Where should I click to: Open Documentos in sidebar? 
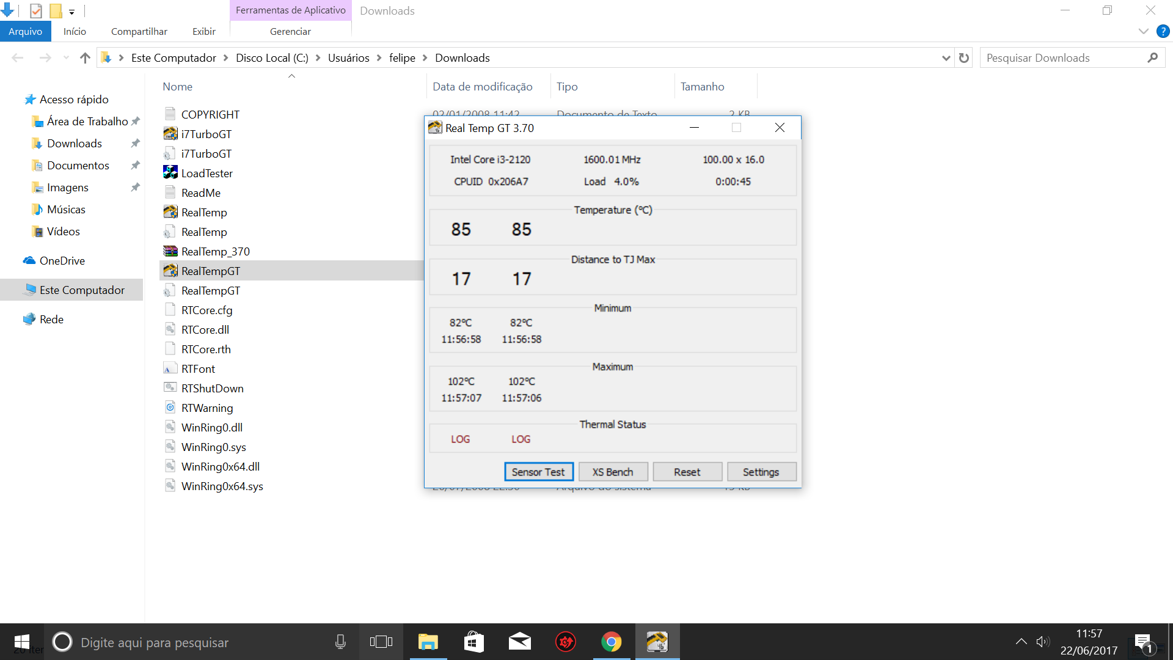pyautogui.click(x=78, y=166)
